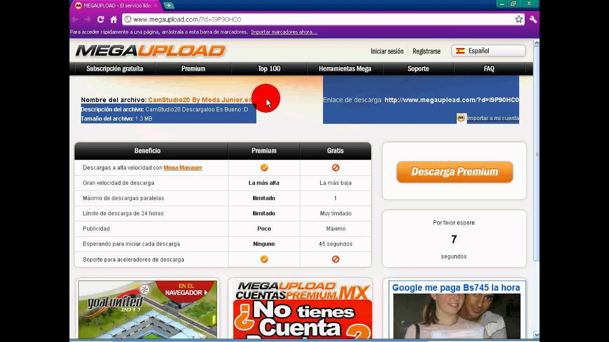The image size is (609, 342).
Task: Open the FAQ menu item
Action: pos(489,68)
